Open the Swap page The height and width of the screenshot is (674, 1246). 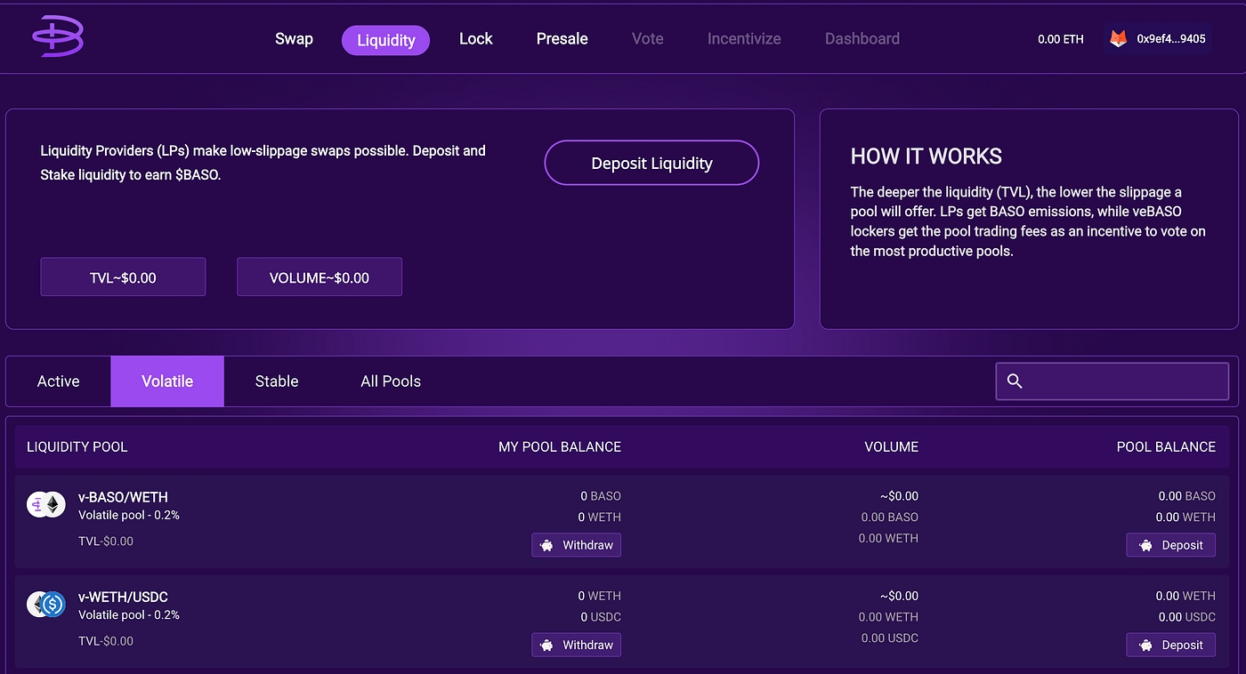click(294, 39)
